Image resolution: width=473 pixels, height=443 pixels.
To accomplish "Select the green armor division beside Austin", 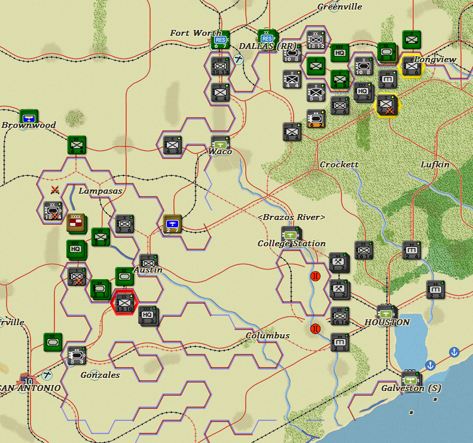I will (x=124, y=276).
